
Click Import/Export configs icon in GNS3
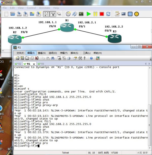[75, 14]
